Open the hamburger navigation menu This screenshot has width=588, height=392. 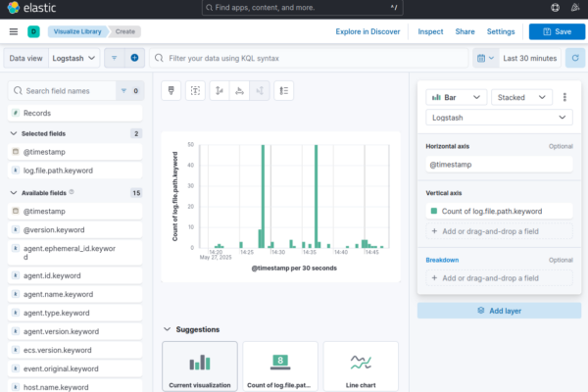pyautogui.click(x=14, y=31)
